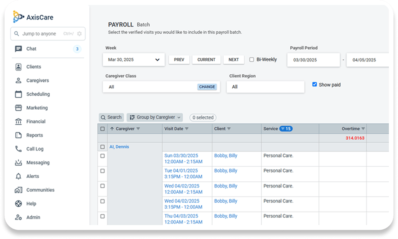Open the Clients section icon
The image size is (398, 239).
[x=18, y=67]
